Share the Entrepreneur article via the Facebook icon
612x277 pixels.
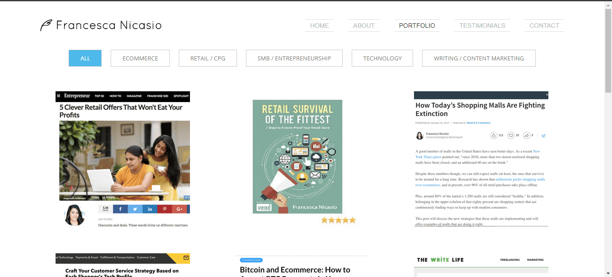[x=120, y=209]
